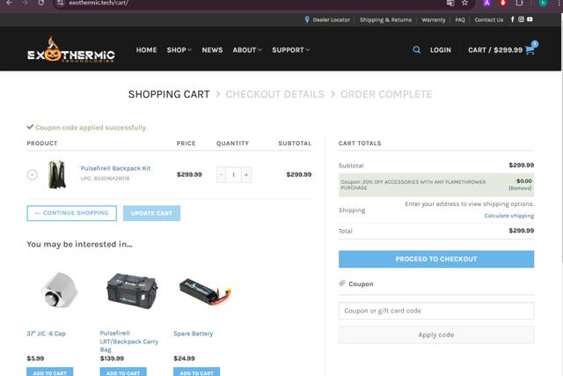Viewport: 563px width, 376px height.
Task: Click the coupon tag icon
Action: click(342, 284)
